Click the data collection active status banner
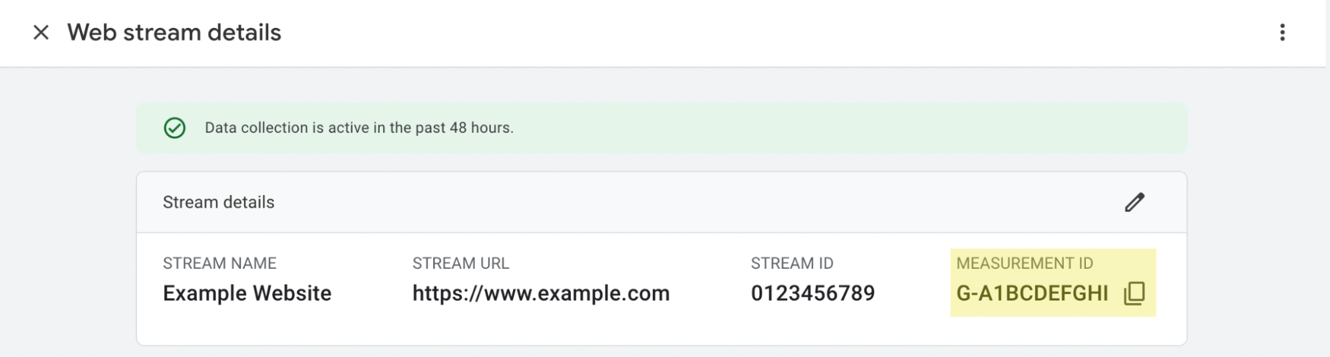This screenshot has width=1330, height=357. click(x=661, y=128)
